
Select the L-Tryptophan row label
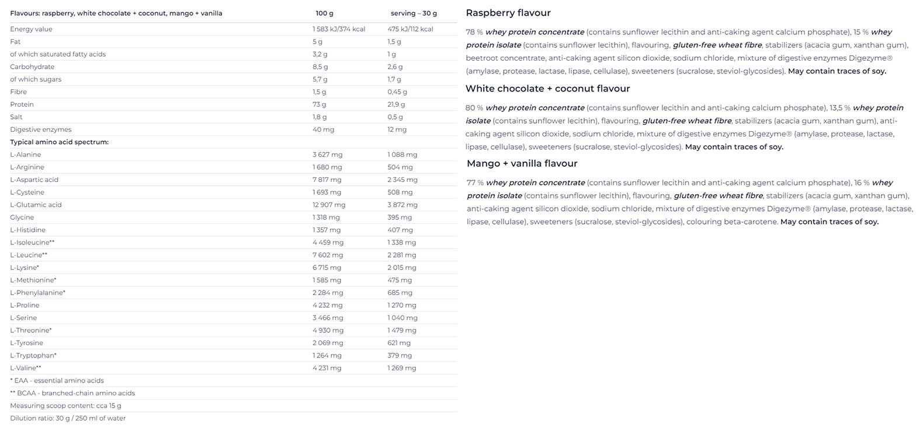[x=33, y=355]
